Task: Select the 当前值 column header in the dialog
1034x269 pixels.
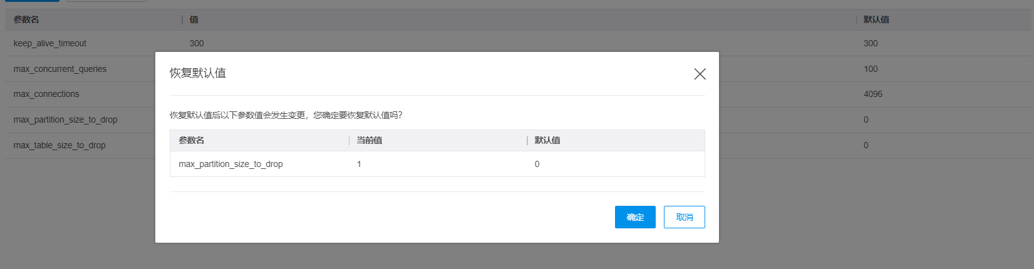Action: (370, 140)
